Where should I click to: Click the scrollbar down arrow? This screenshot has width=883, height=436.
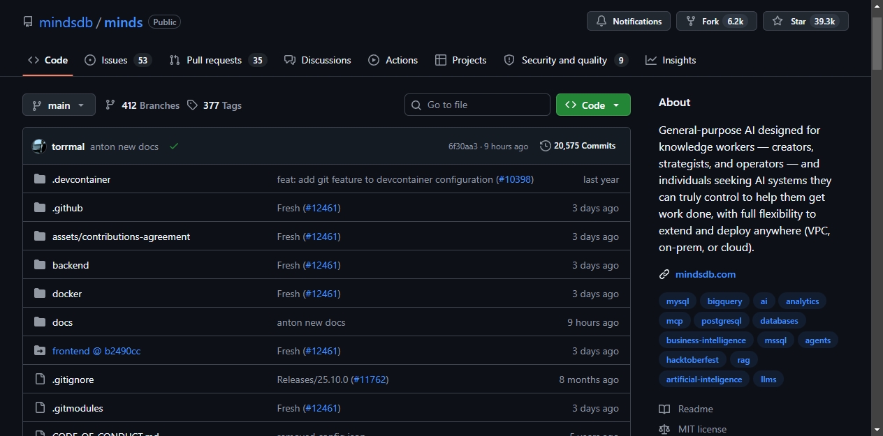click(x=877, y=430)
